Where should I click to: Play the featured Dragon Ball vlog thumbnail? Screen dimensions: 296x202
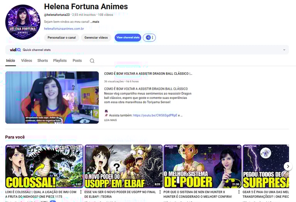point(52,97)
